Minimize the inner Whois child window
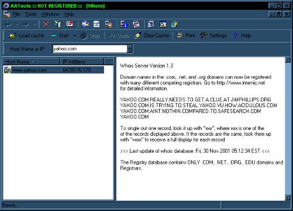Viewport: 293px width, 211px height. click(271, 14)
